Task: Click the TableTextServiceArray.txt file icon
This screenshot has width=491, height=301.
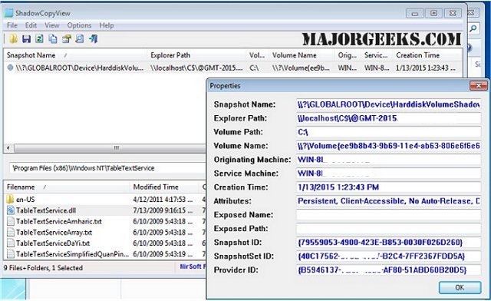Action: pos(11,232)
